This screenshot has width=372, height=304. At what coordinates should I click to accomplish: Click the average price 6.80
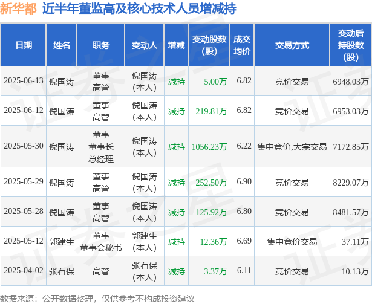click(244, 212)
